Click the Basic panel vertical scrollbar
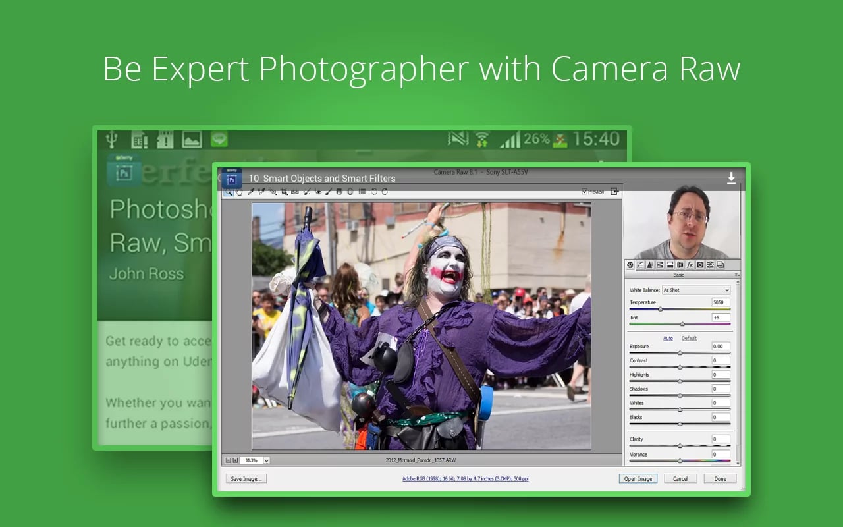The image size is (843, 527). coord(738,372)
